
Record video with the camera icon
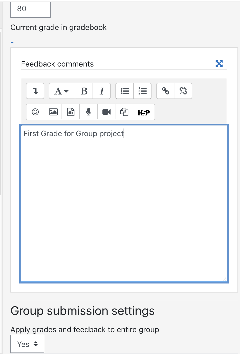click(106, 112)
